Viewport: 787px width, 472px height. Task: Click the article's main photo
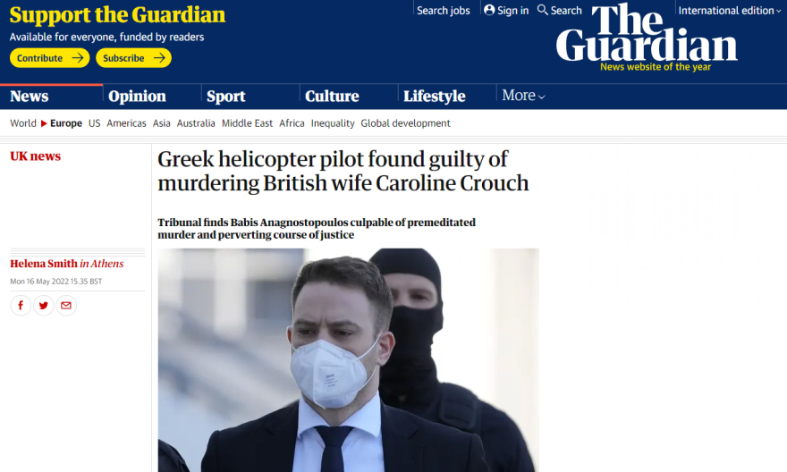(x=348, y=360)
